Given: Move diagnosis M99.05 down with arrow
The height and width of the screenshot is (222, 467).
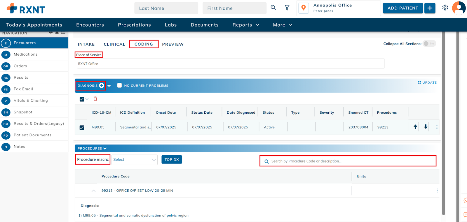Looking at the screenshot, I should coord(426,127).
